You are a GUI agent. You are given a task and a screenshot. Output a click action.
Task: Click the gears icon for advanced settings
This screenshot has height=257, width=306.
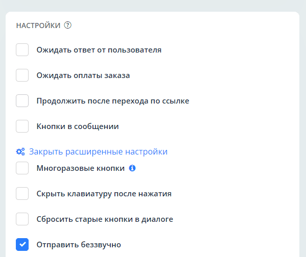point(20,151)
